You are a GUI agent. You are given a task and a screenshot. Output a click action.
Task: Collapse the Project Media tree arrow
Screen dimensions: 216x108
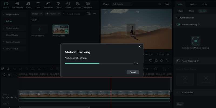4,14
